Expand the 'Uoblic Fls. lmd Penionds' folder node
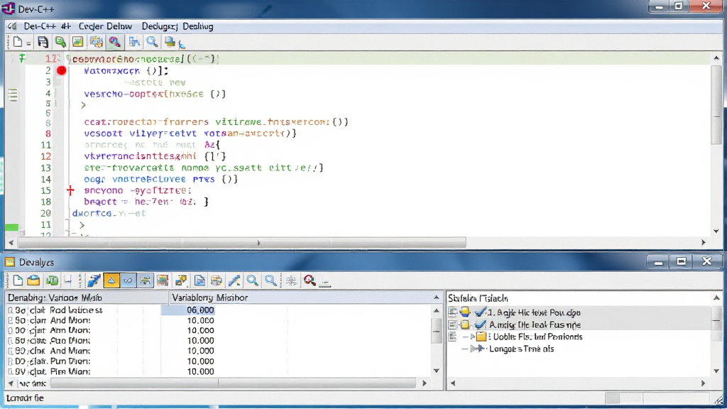Image resolution: width=727 pixels, height=409 pixels. pyautogui.click(x=472, y=337)
